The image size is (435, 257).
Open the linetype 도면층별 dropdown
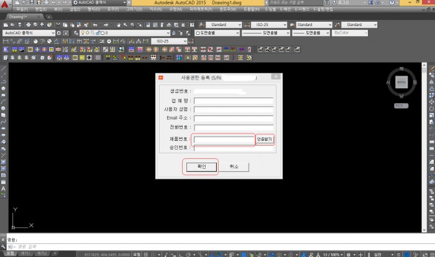[x=266, y=33]
